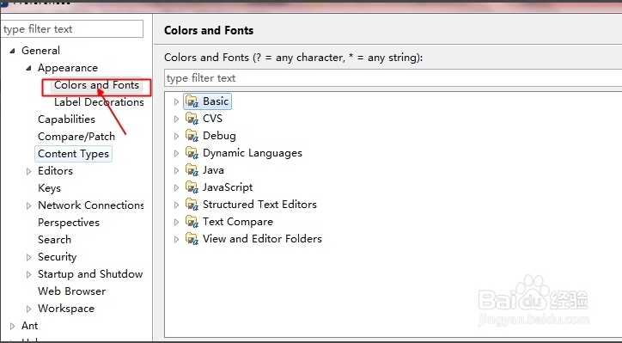
Task: Select the General tree item
Action: (x=41, y=51)
